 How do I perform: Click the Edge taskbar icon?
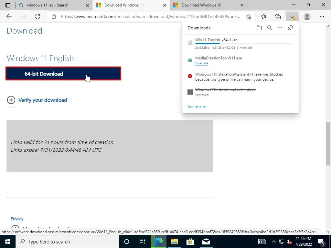pyautogui.click(x=158, y=242)
